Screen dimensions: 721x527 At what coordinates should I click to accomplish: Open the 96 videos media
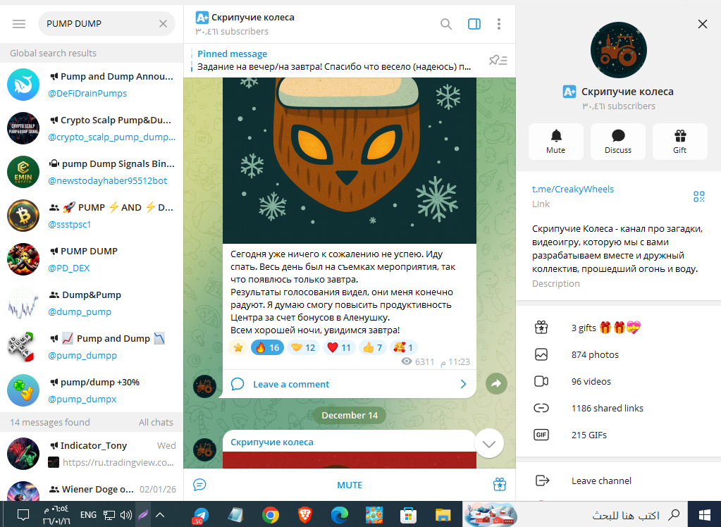(619, 381)
